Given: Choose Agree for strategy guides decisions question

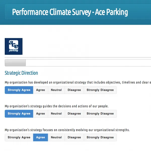Looking at the screenshot, I should 41,114.
